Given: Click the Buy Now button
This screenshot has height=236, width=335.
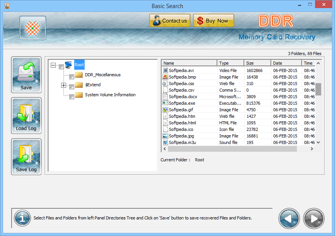Looking at the screenshot, I should pos(213,20).
